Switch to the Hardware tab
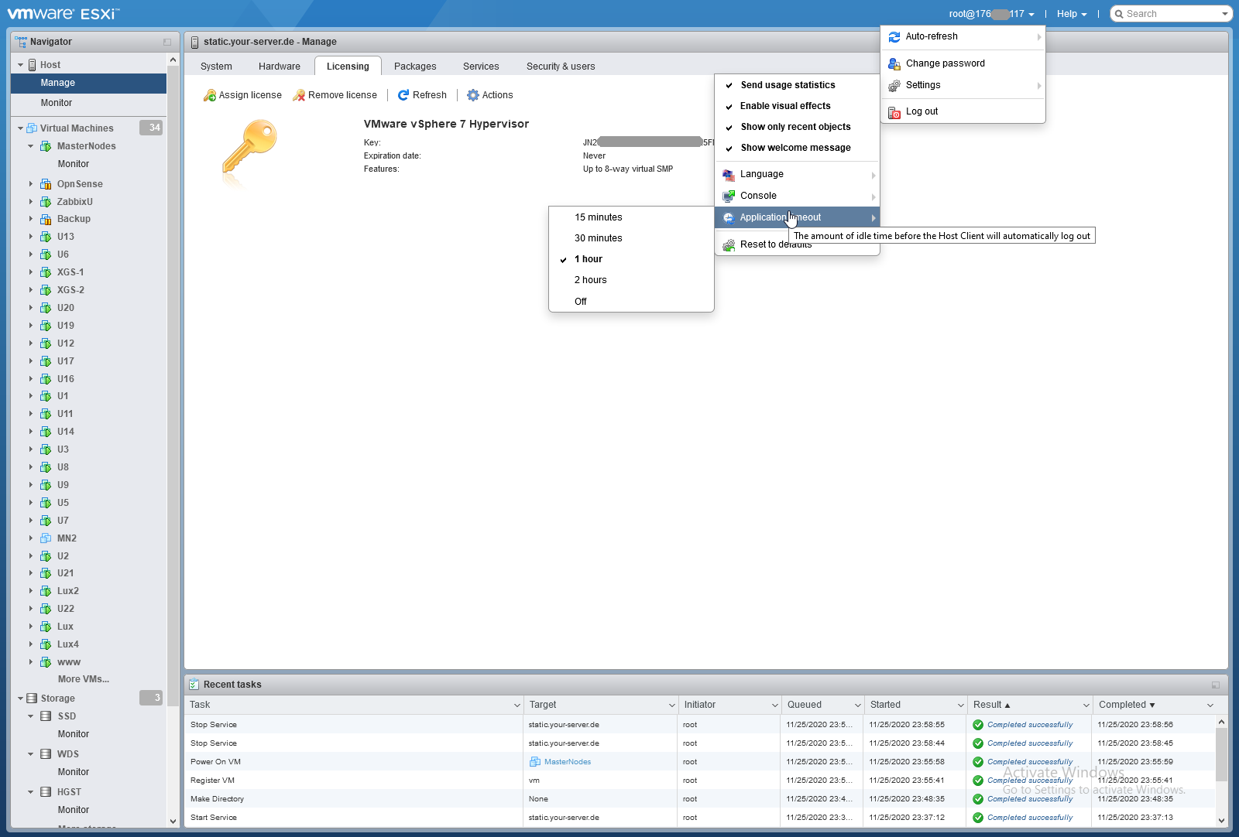This screenshot has width=1239, height=837. click(x=280, y=67)
